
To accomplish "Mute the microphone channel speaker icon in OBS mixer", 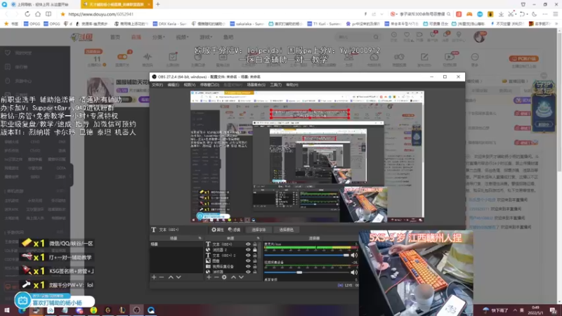I will click(354, 255).
